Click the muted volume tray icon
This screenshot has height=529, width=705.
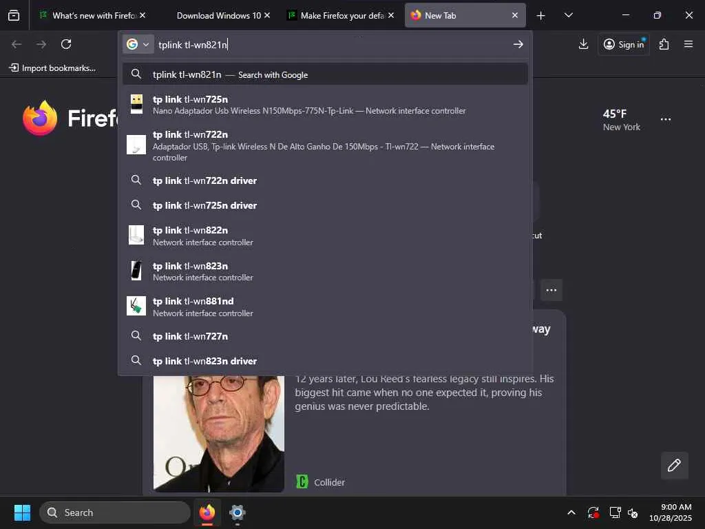(x=633, y=512)
